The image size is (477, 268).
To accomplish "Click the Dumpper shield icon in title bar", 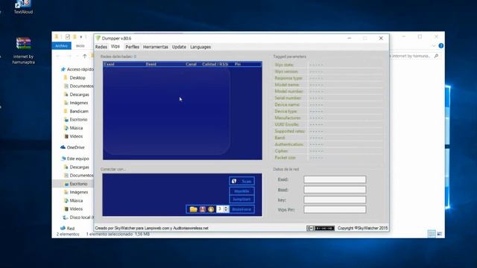I will (98, 38).
